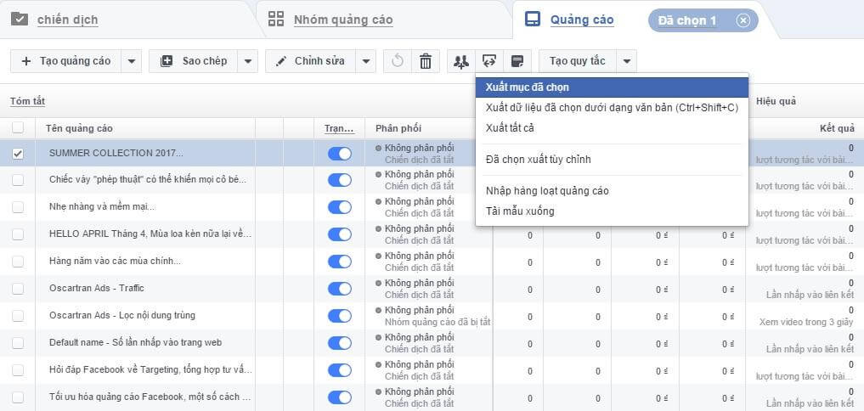Click the monitor icon in Quảng cáo tab
Screen dimensions: 864x411
(x=533, y=19)
